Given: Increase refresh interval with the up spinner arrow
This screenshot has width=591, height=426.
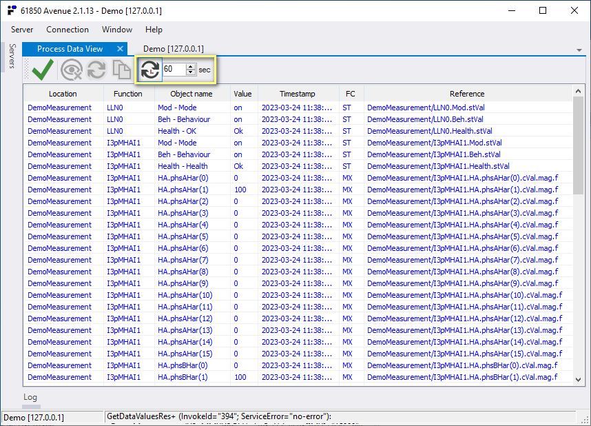Looking at the screenshot, I should pos(191,66).
